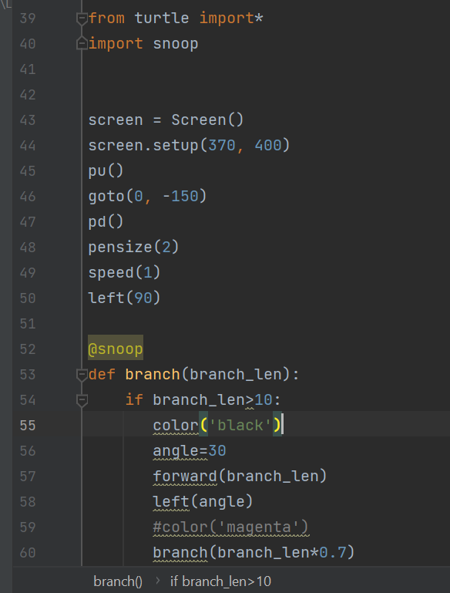Click 'branch(branch_len*0.7)' on line 60
450x593 pixels.
[x=254, y=553]
